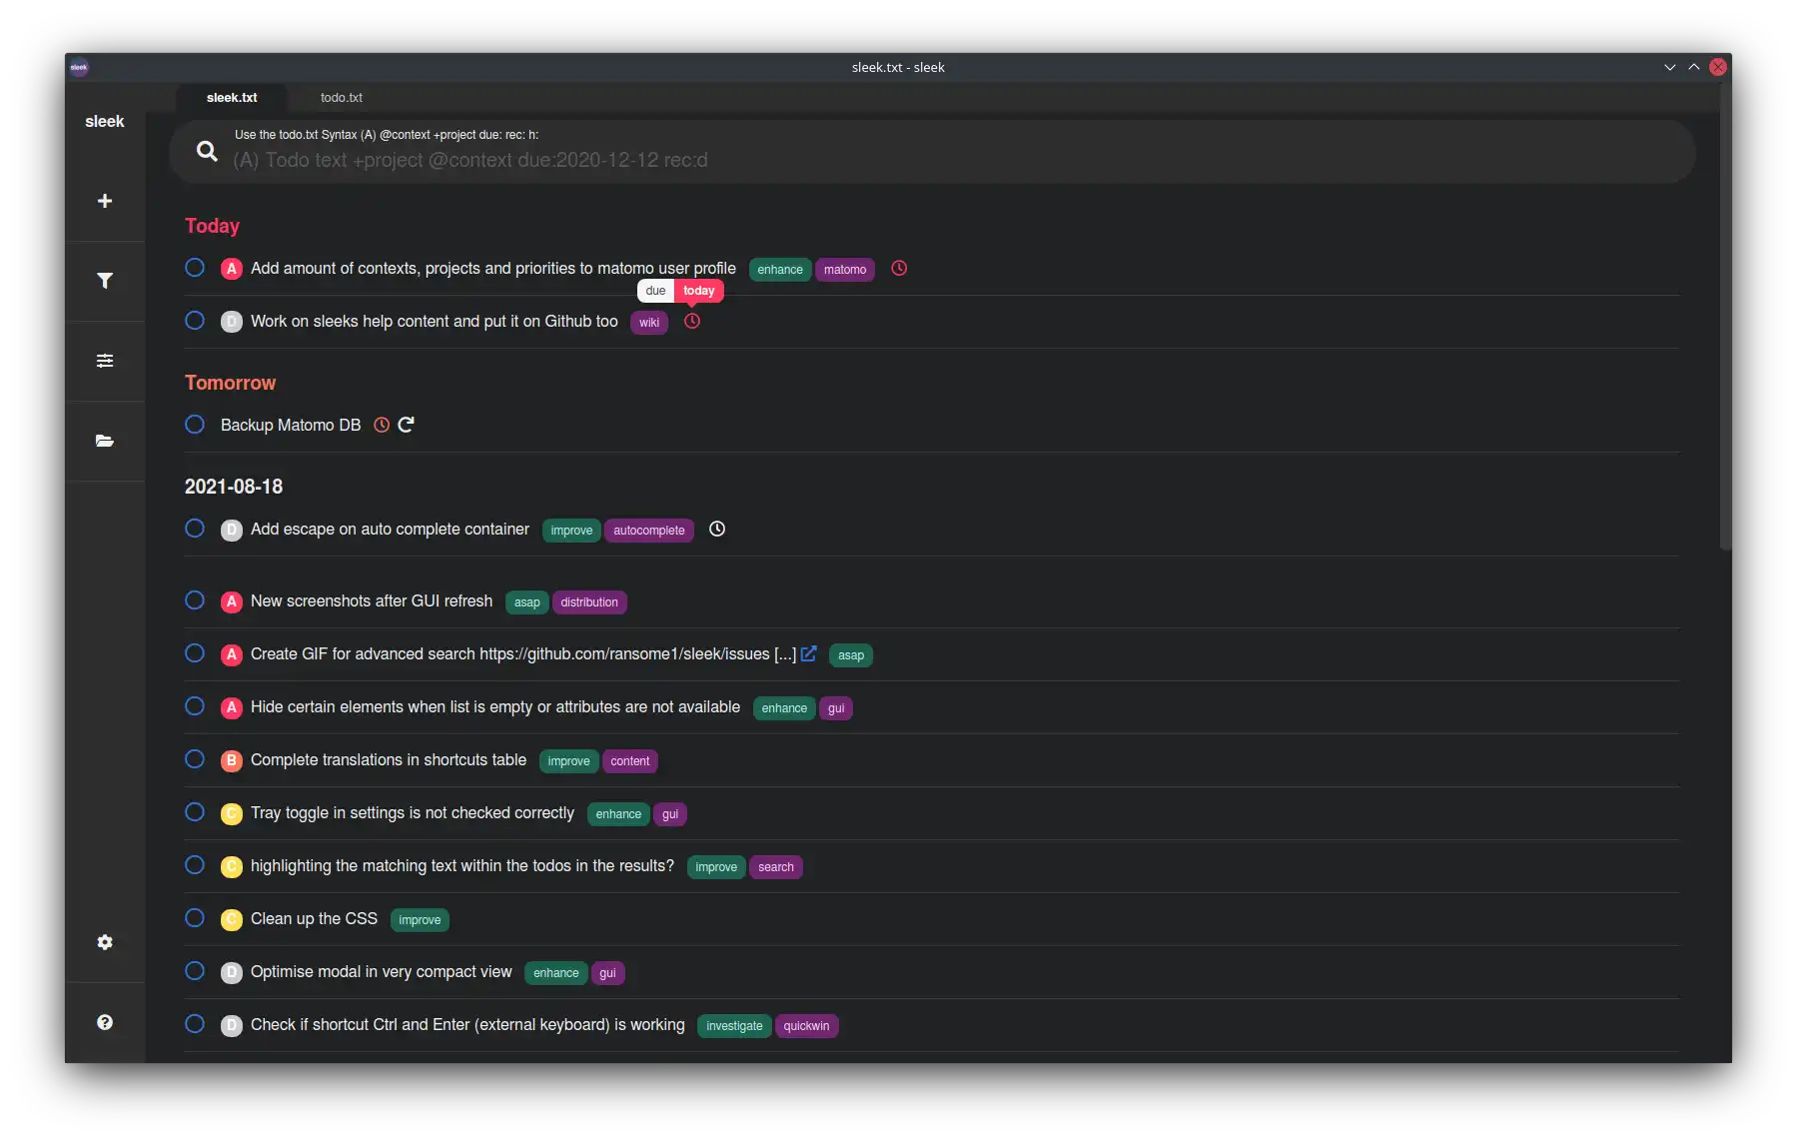Check off New screenshots after GUI refresh
The image size is (1797, 1140).
pos(195,600)
